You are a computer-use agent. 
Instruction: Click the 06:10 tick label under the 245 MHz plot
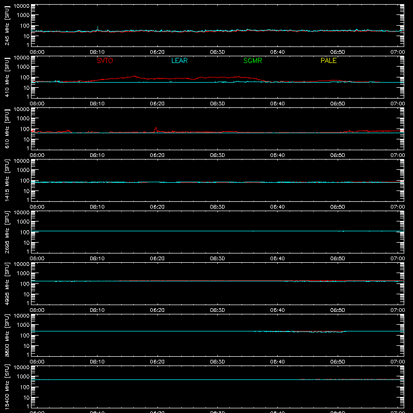click(x=97, y=52)
